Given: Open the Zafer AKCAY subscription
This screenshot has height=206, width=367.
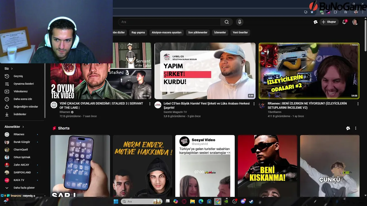Looking at the screenshot, I should point(22,165).
